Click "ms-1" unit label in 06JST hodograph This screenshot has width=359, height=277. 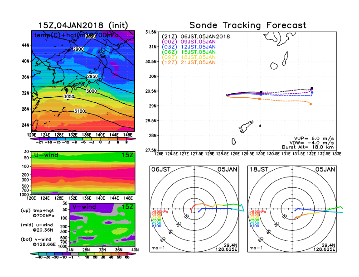pyautogui.click(x=158, y=248)
